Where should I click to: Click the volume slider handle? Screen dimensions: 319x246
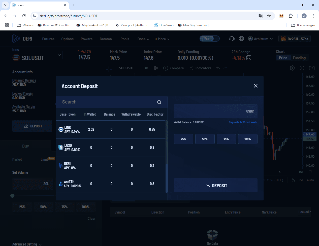12,196
